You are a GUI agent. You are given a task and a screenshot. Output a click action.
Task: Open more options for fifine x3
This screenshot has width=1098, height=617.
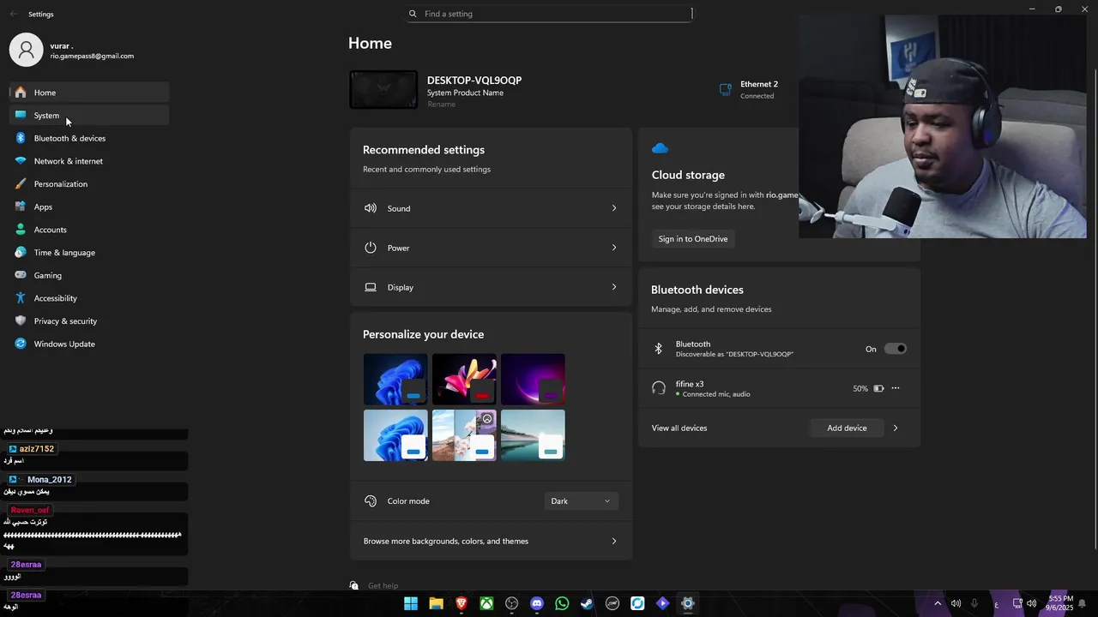[896, 388]
